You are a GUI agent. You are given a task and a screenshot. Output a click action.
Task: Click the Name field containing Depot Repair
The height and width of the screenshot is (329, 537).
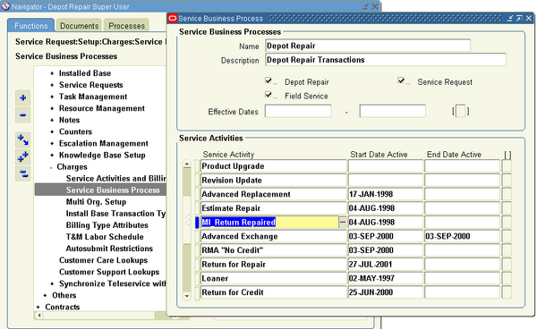pyautogui.click(x=368, y=46)
